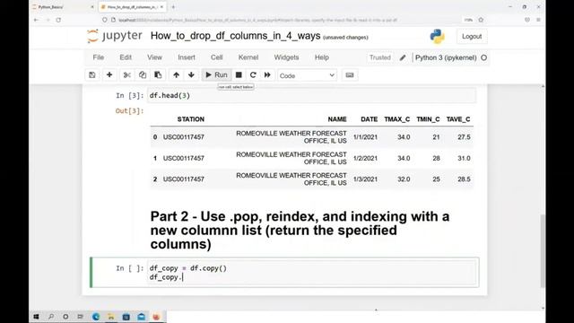The width and height of the screenshot is (574, 323).
Task: Click the Python 3 (ipykernel) label
Action: click(x=446, y=57)
